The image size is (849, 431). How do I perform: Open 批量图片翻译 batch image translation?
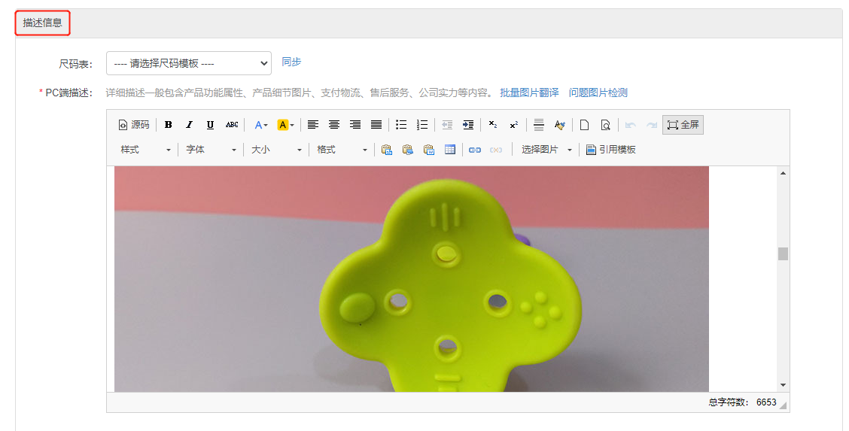[529, 93]
